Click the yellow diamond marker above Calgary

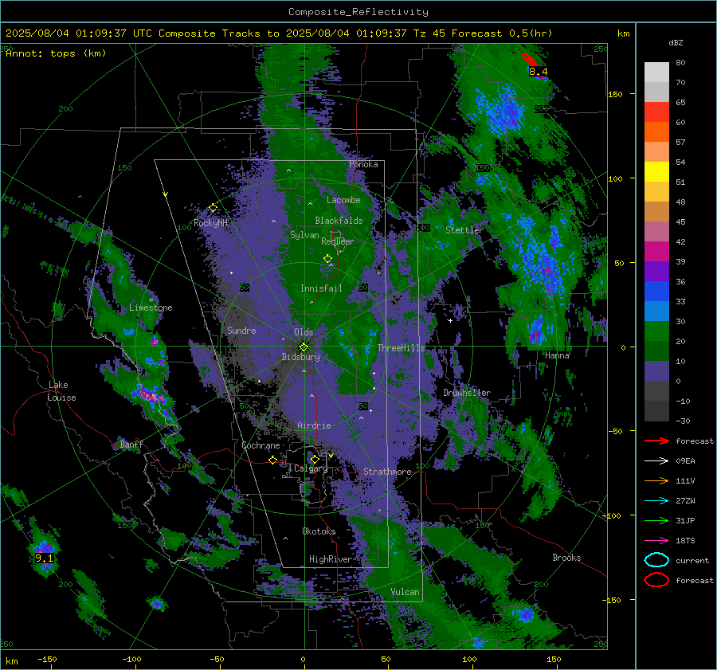tap(315, 459)
